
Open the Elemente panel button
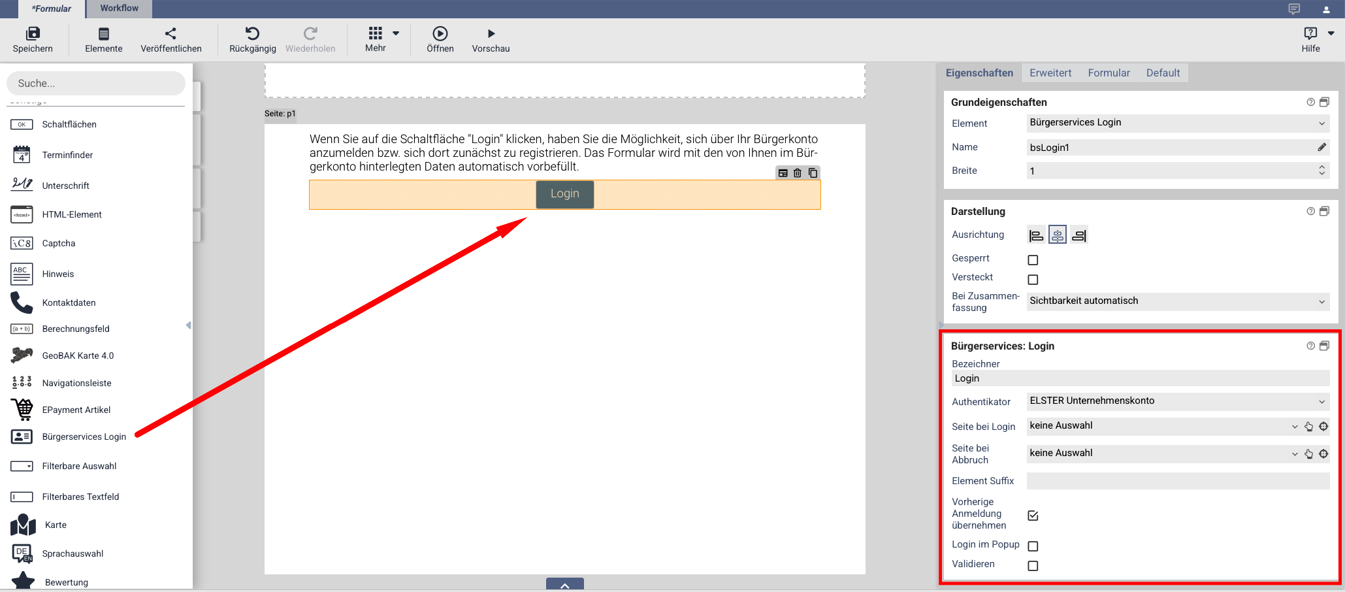(x=104, y=39)
